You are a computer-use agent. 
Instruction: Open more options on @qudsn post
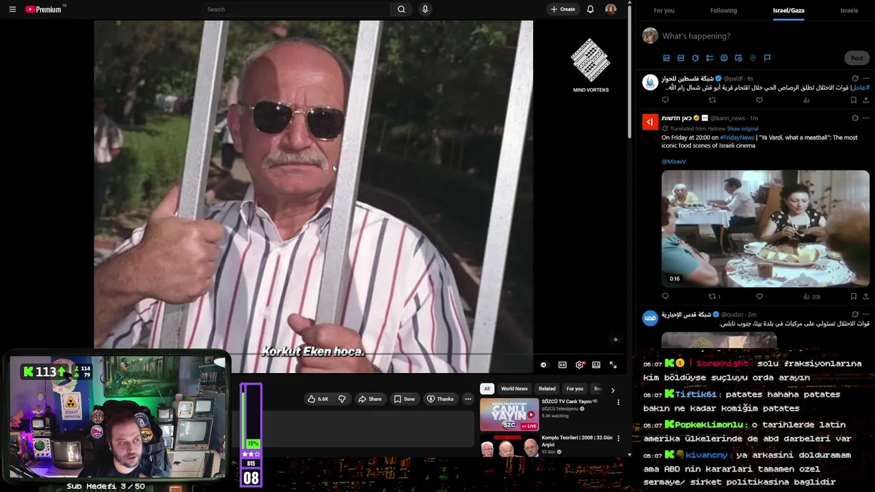pos(865,314)
